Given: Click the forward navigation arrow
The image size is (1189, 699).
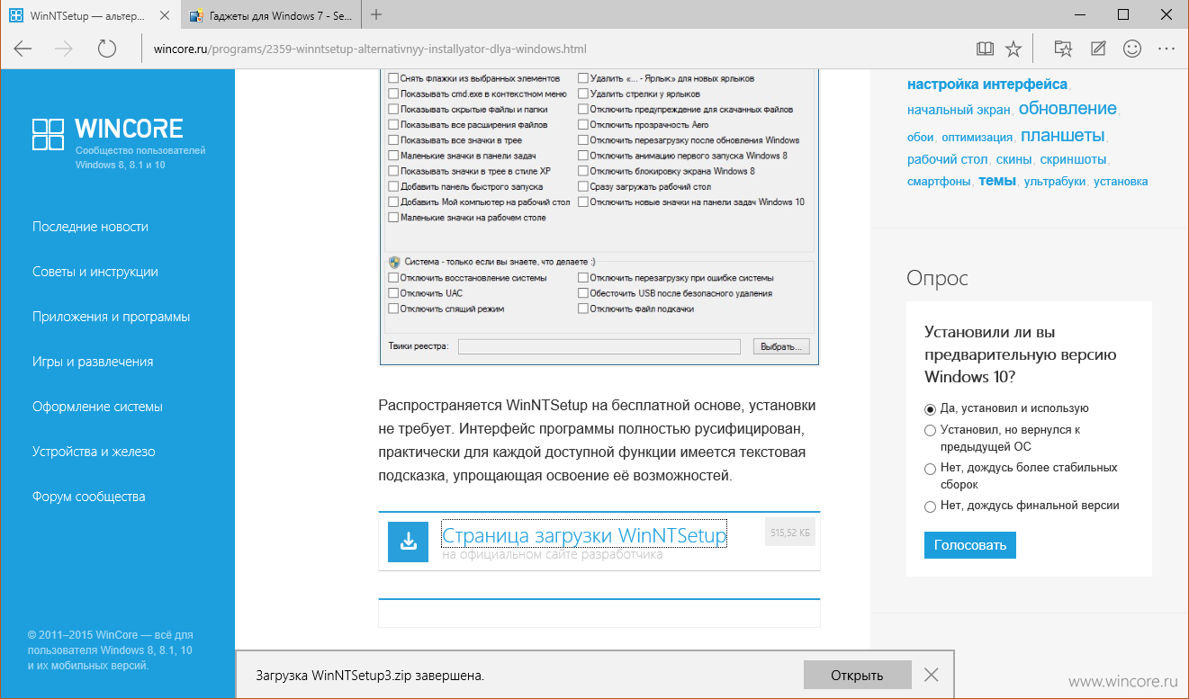Looking at the screenshot, I should pyautogui.click(x=64, y=49).
